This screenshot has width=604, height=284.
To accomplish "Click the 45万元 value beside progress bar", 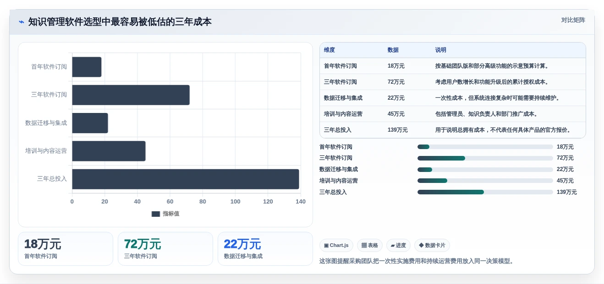I will coord(565,181).
